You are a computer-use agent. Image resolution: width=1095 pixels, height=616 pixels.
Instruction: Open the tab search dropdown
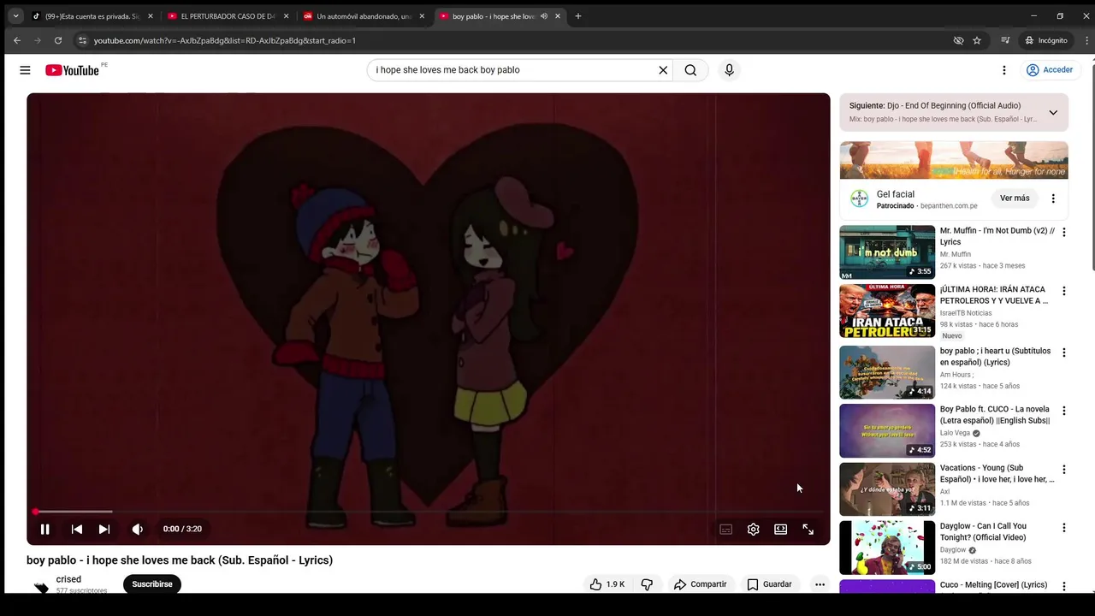[x=15, y=16]
